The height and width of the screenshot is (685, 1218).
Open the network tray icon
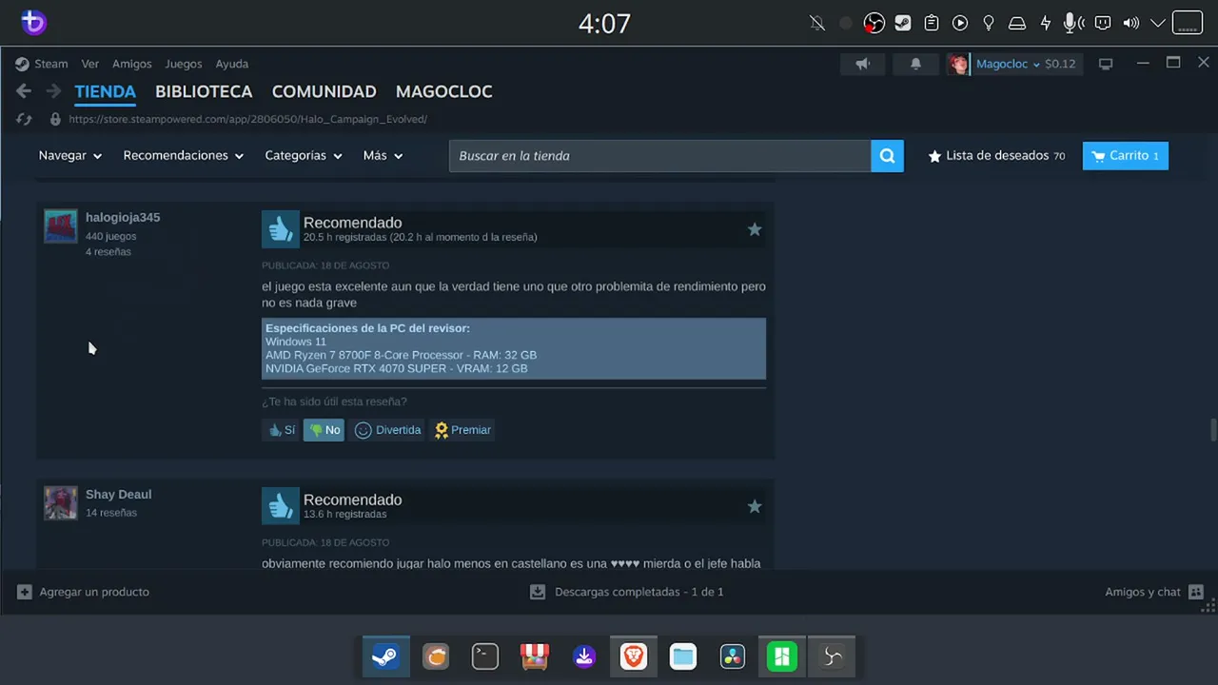click(1103, 23)
